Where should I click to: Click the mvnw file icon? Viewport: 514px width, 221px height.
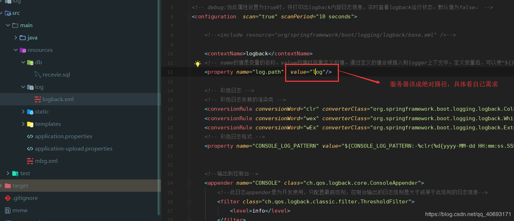(x=7, y=210)
